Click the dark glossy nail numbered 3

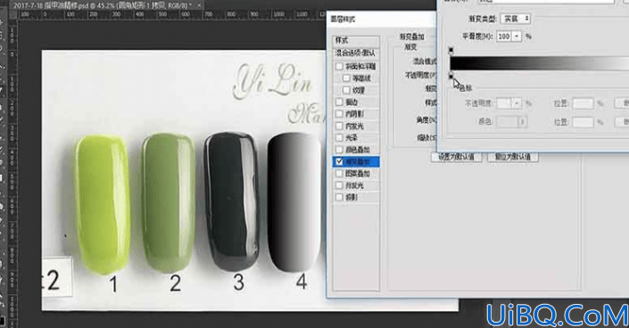231,201
